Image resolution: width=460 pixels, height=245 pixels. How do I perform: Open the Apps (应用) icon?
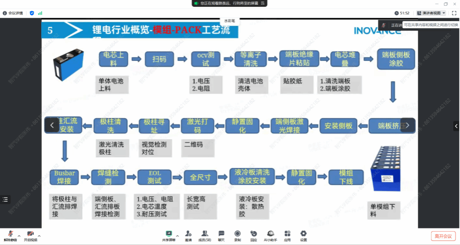click(x=287, y=236)
